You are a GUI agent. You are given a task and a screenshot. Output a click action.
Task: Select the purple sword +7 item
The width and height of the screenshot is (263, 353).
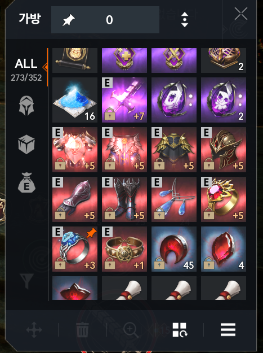coord(124,100)
